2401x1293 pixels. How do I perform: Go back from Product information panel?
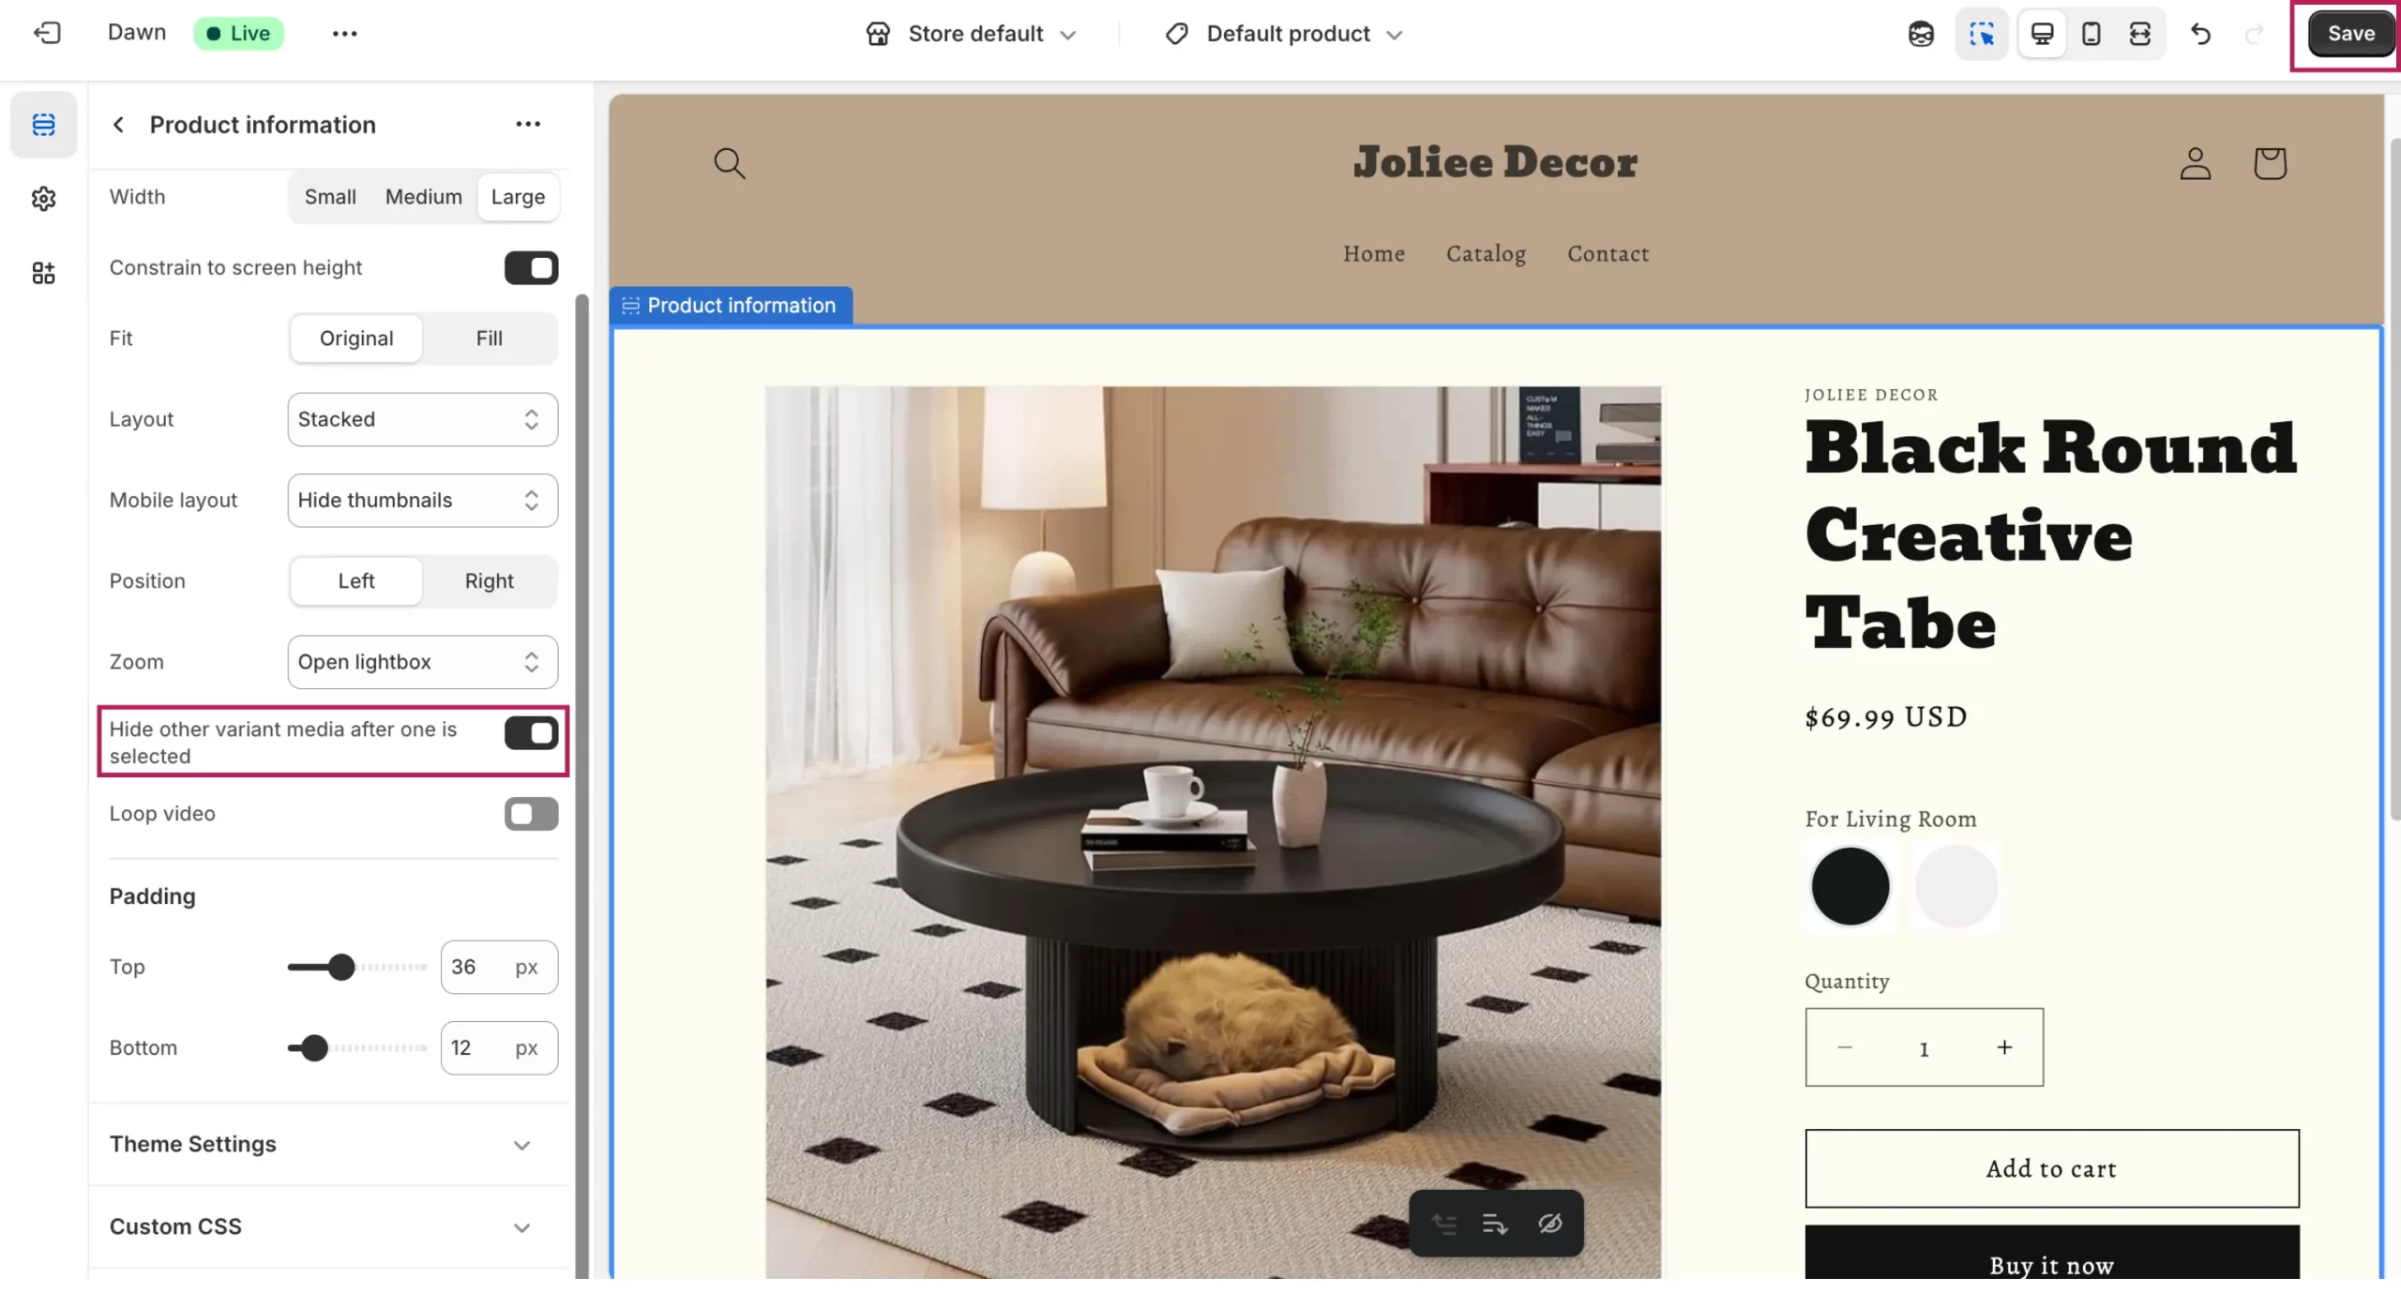[118, 125]
